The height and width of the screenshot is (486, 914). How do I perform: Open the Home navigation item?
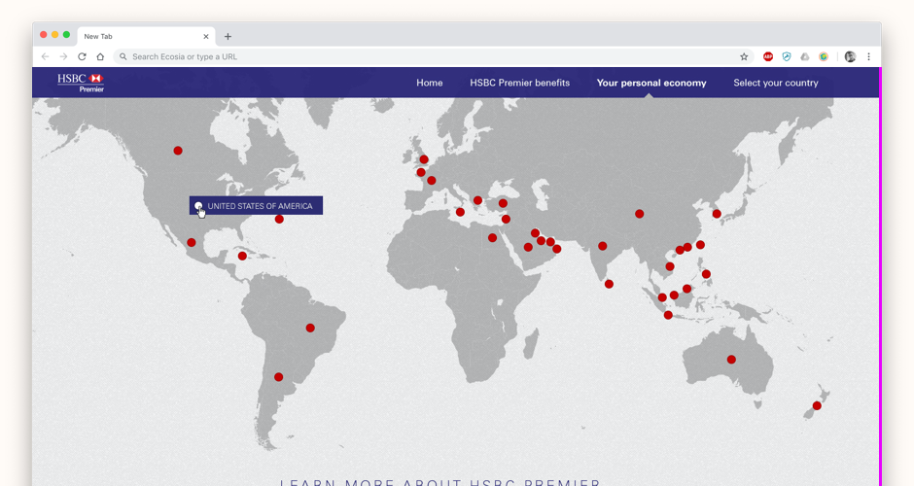[429, 83]
